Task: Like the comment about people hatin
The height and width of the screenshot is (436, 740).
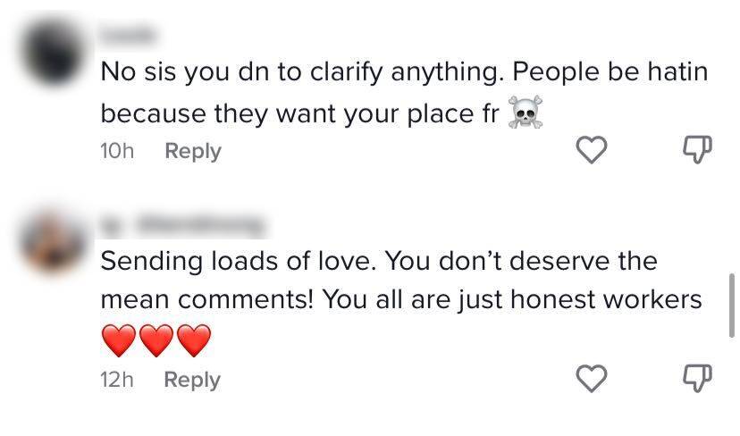Action: click(589, 151)
